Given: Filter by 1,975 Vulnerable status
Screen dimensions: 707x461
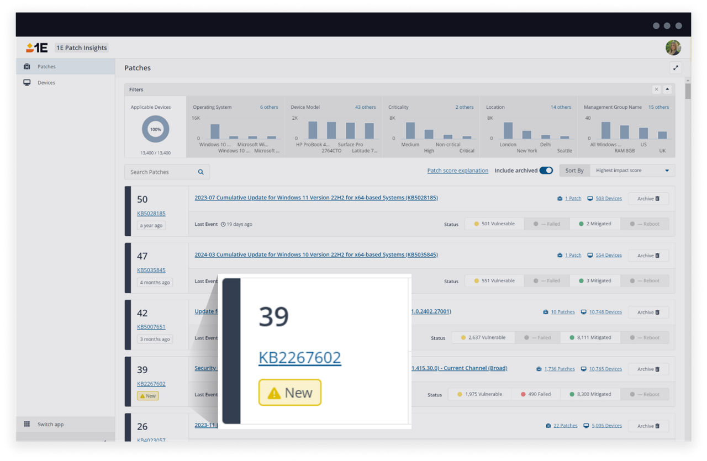Looking at the screenshot, I should (481, 394).
